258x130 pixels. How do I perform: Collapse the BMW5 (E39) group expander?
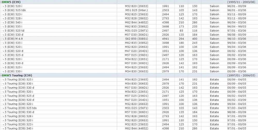click(1, 2)
